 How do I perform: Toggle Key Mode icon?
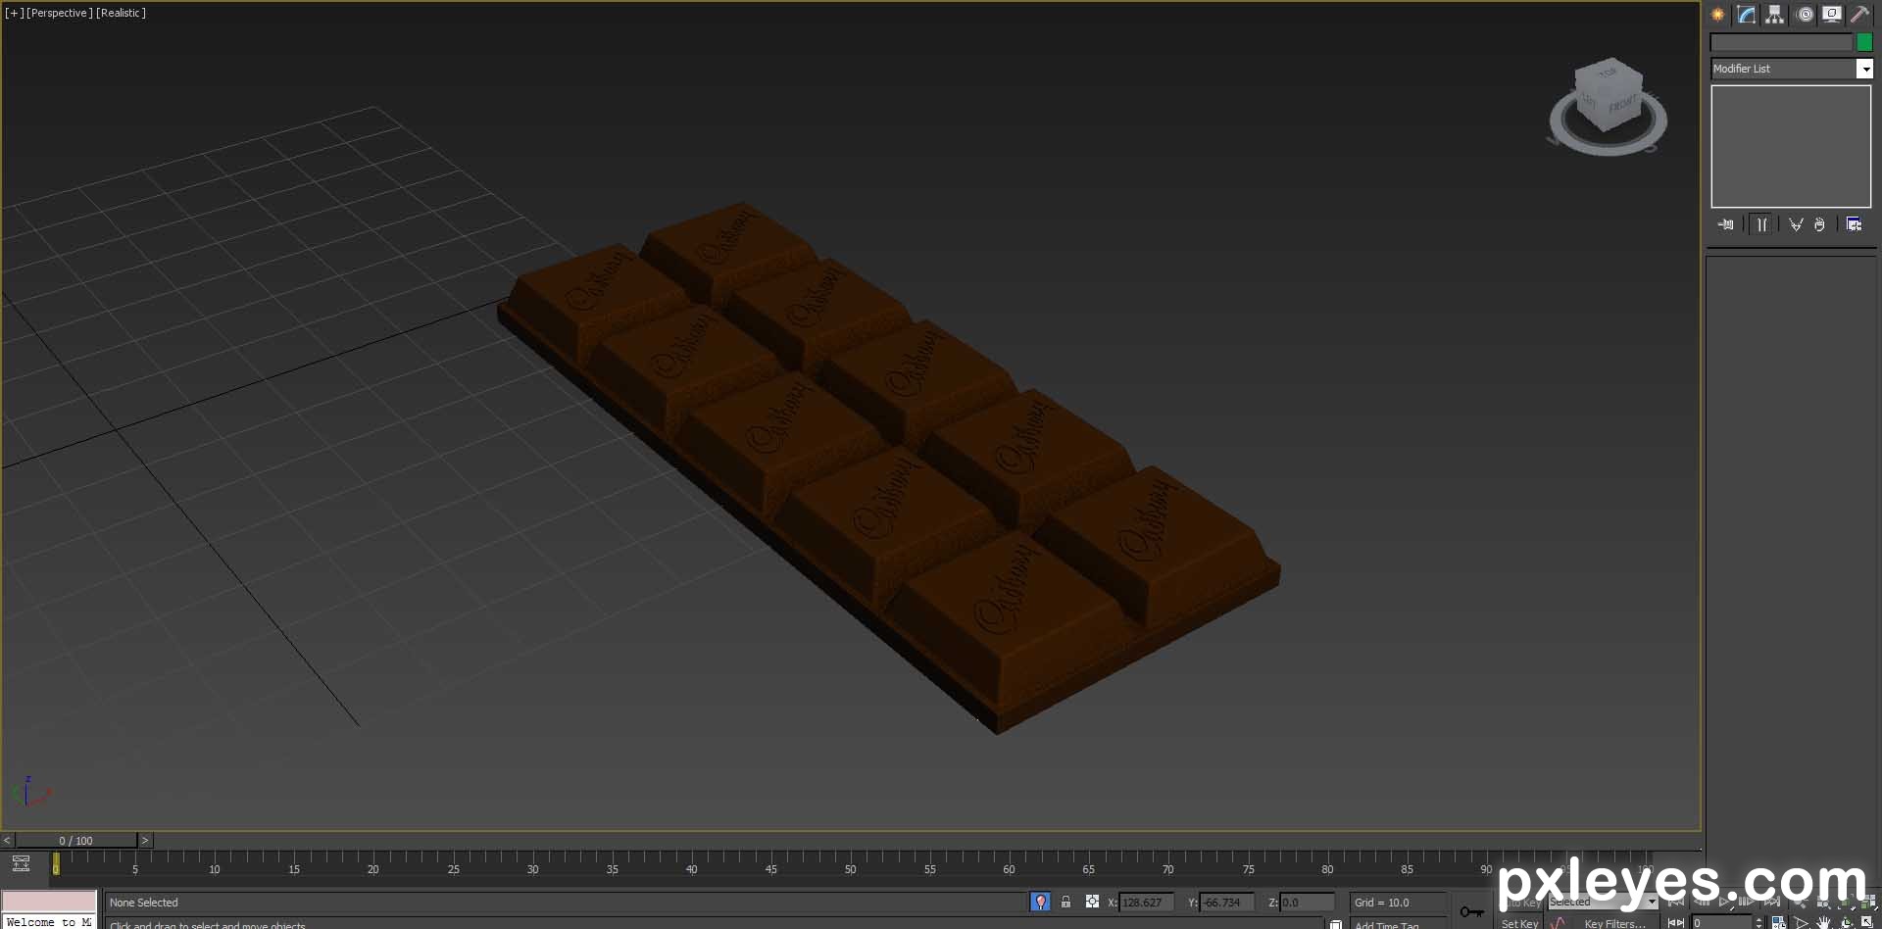pos(1676,923)
